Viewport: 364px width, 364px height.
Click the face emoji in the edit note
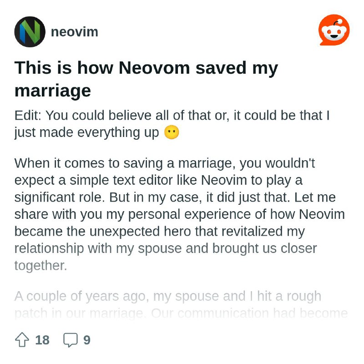[x=172, y=132]
